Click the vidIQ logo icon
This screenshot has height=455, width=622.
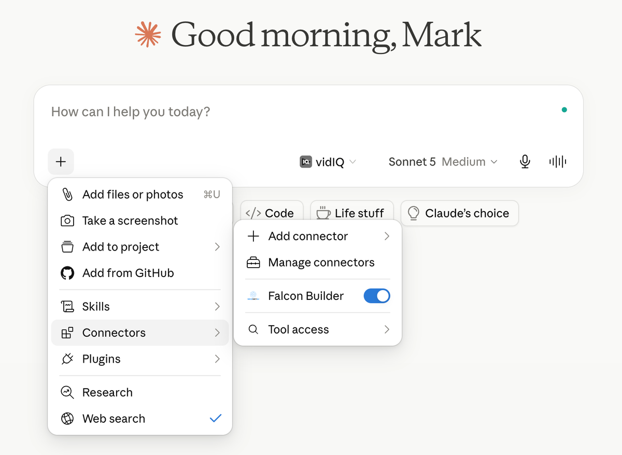(x=306, y=162)
